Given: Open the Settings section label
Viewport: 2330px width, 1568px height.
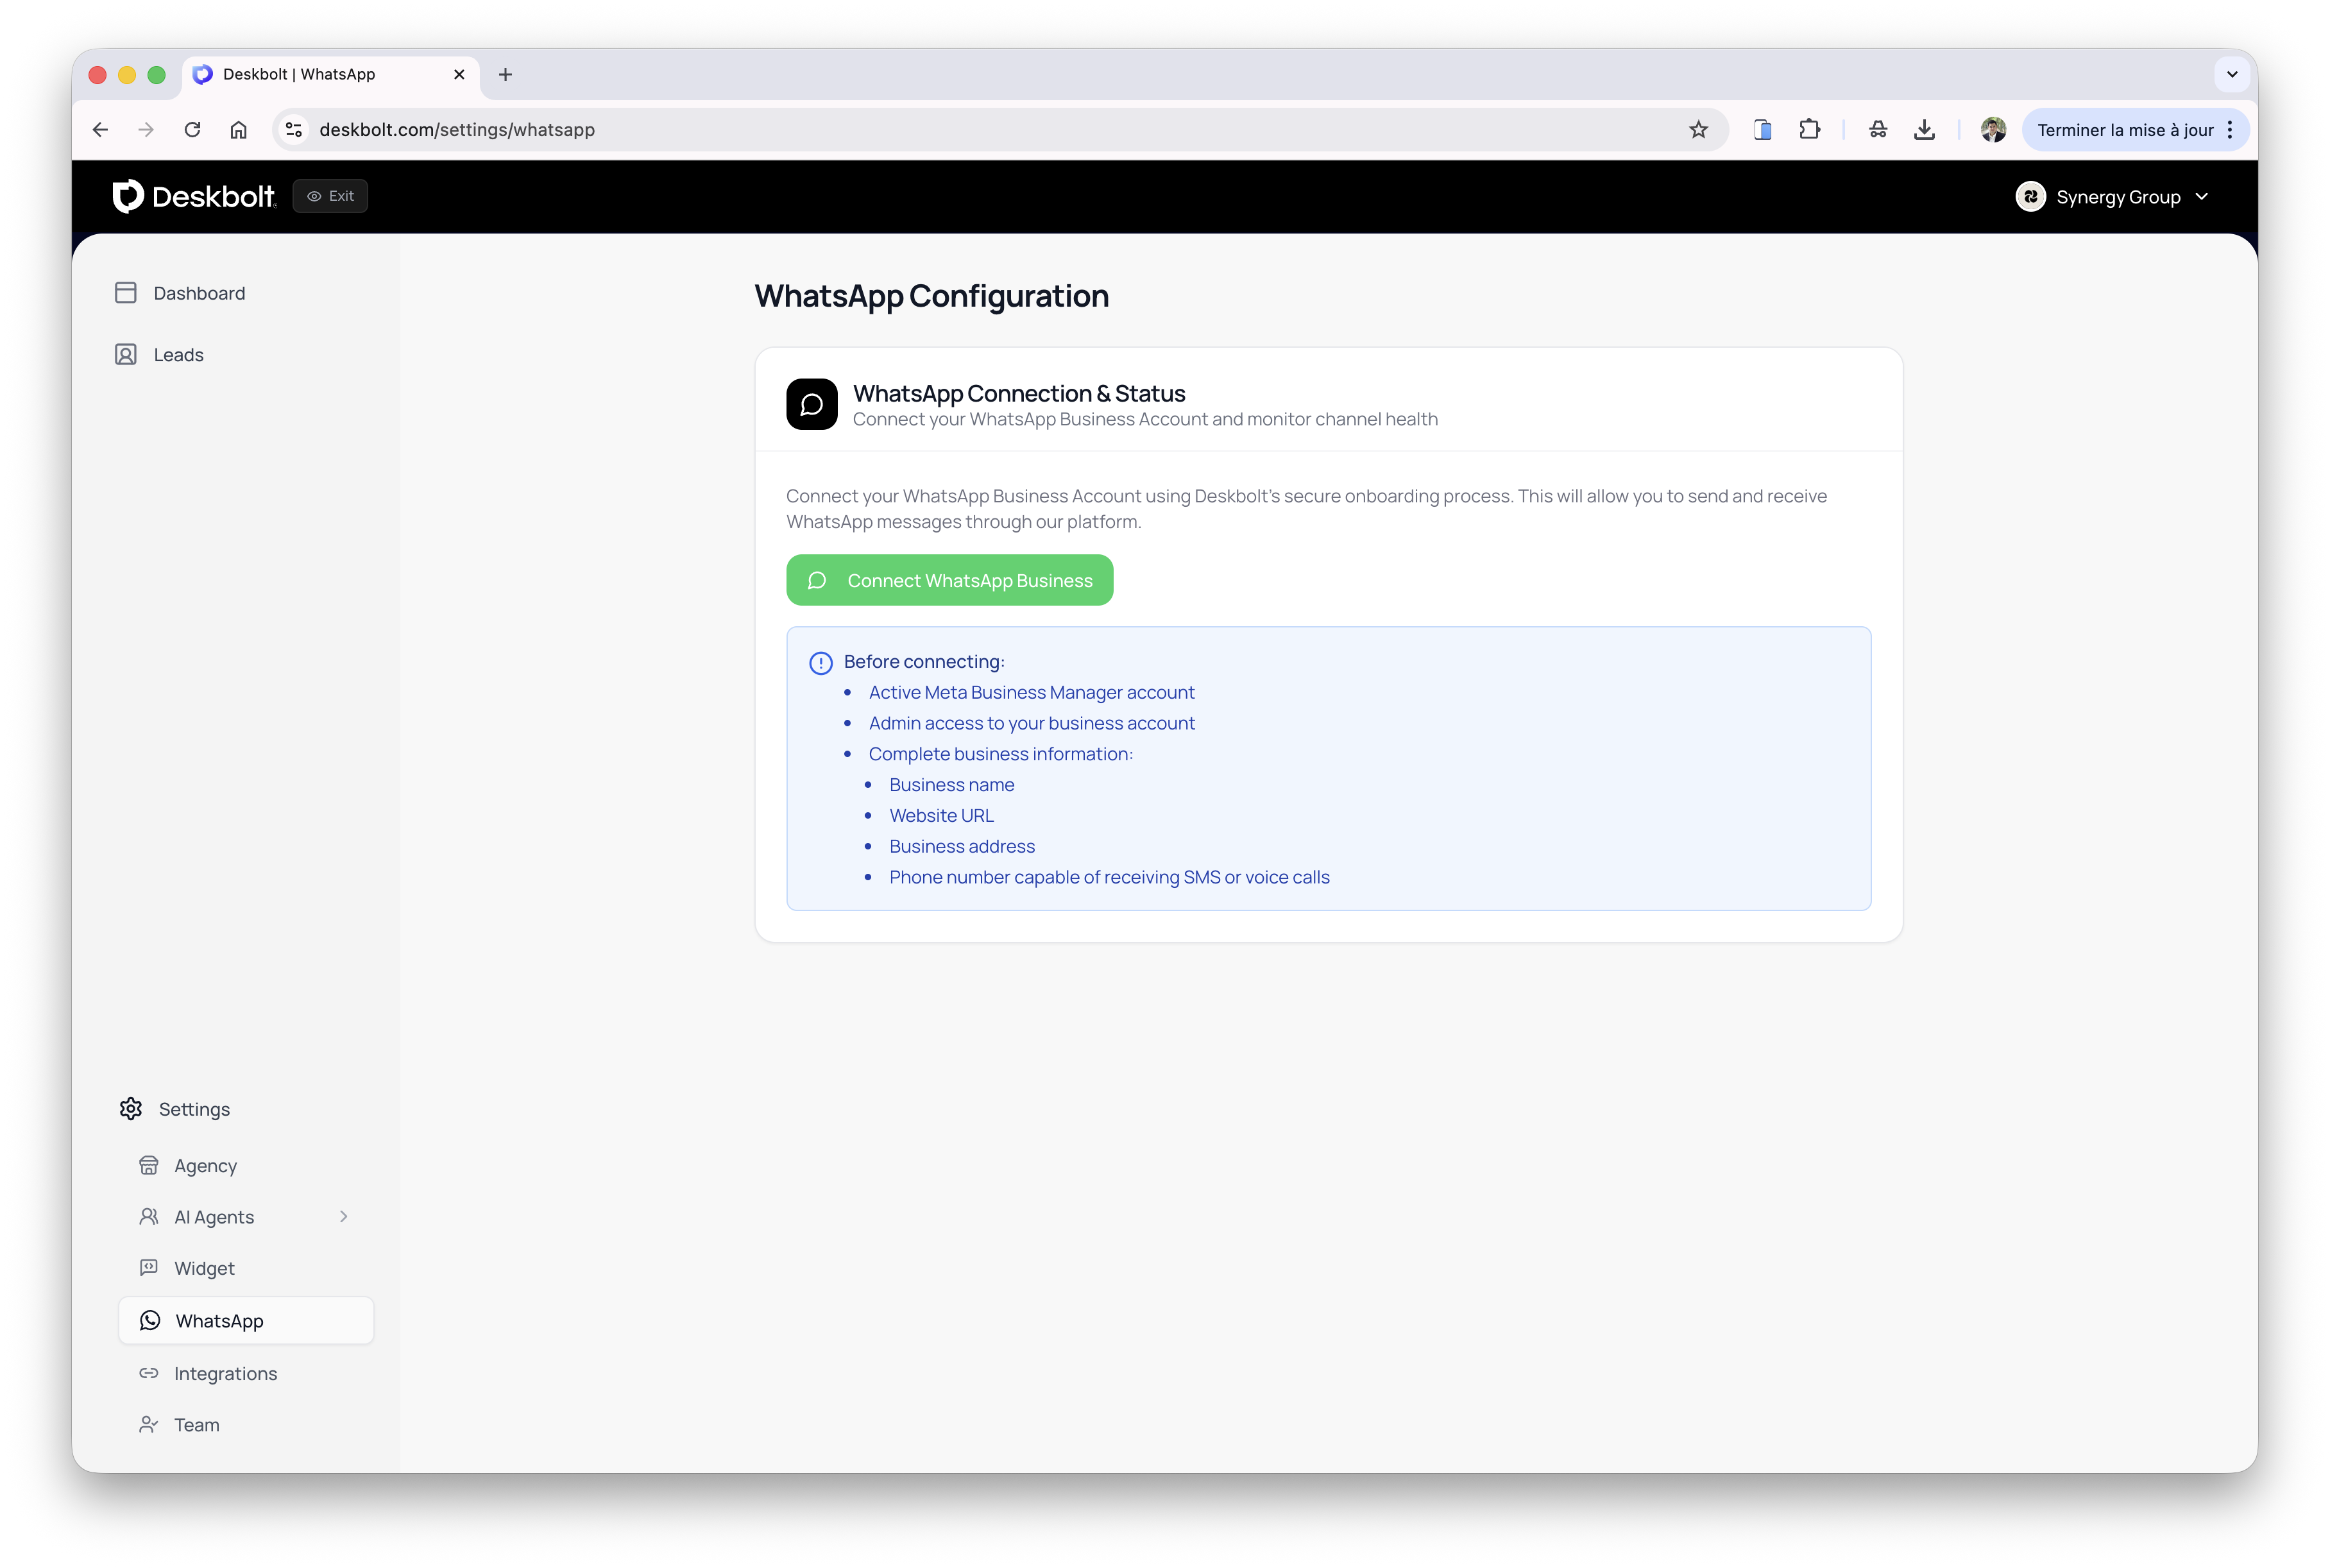Looking at the screenshot, I should pyautogui.click(x=194, y=1109).
